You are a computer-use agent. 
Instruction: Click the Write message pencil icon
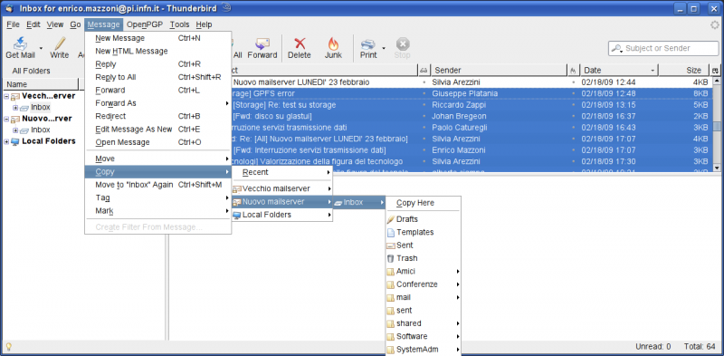point(60,43)
